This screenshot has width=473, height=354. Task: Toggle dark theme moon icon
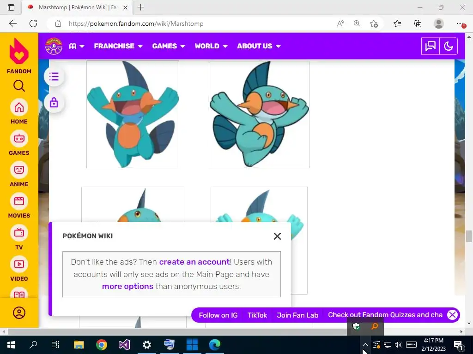449,46
